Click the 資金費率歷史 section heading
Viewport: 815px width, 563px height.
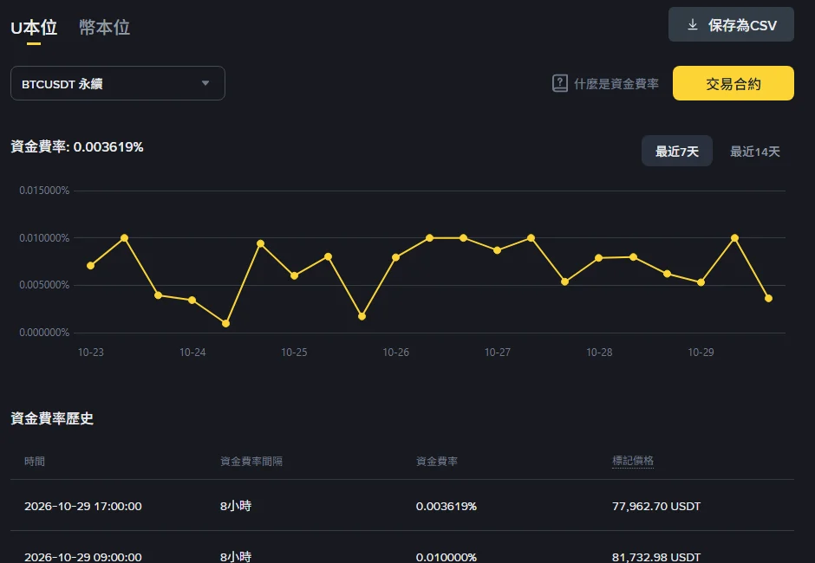[52, 418]
